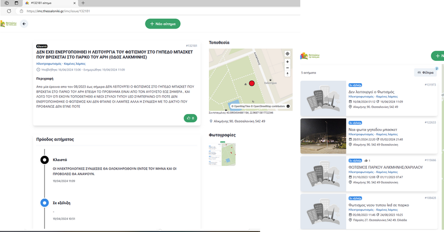Screen dimensions: 444x232
Task: Click placeholder image of issue #115666
Action: [323, 174]
